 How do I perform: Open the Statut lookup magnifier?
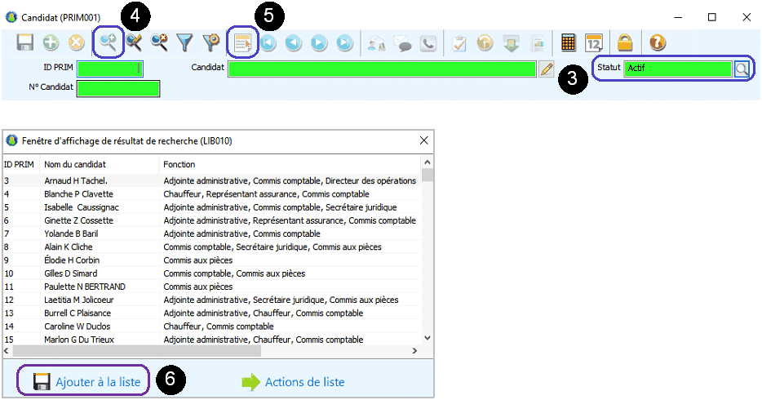pyautogui.click(x=741, y=69)
